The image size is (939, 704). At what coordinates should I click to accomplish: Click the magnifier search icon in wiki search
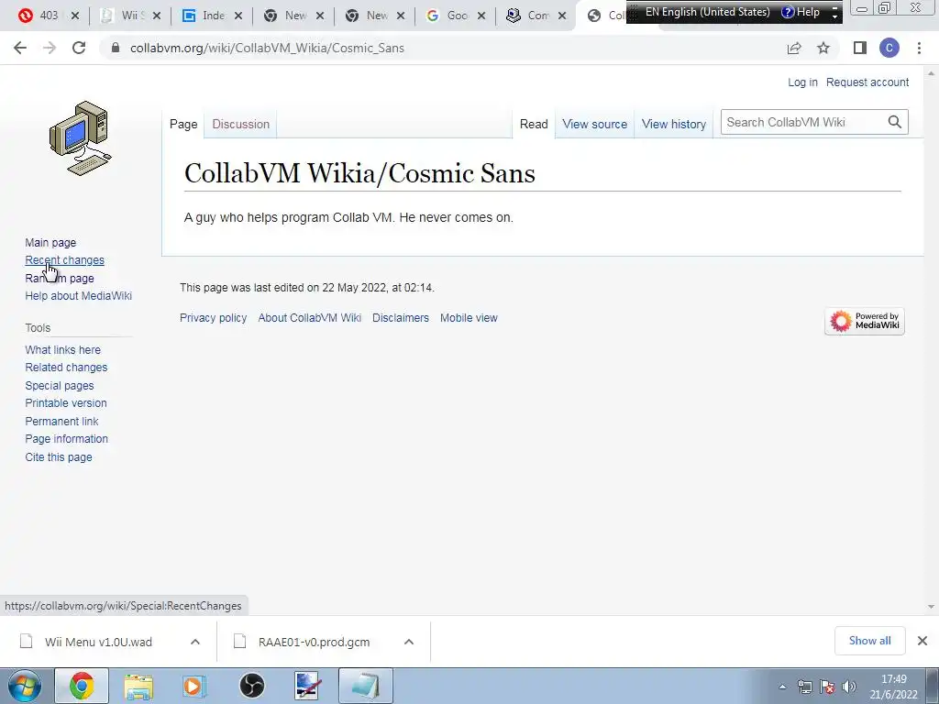(x=895, y=122)
